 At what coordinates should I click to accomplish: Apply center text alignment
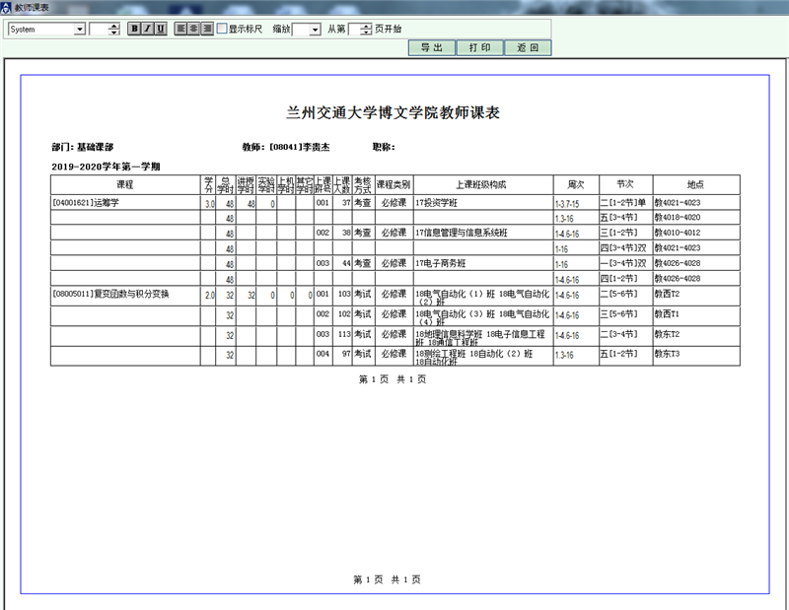coord(194,29)
